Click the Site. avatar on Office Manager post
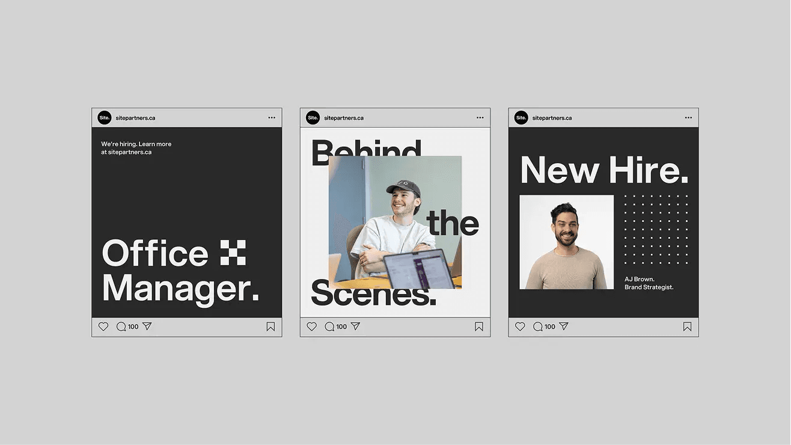791x445 pixels. pyautogui.click(x=105, y=118)
